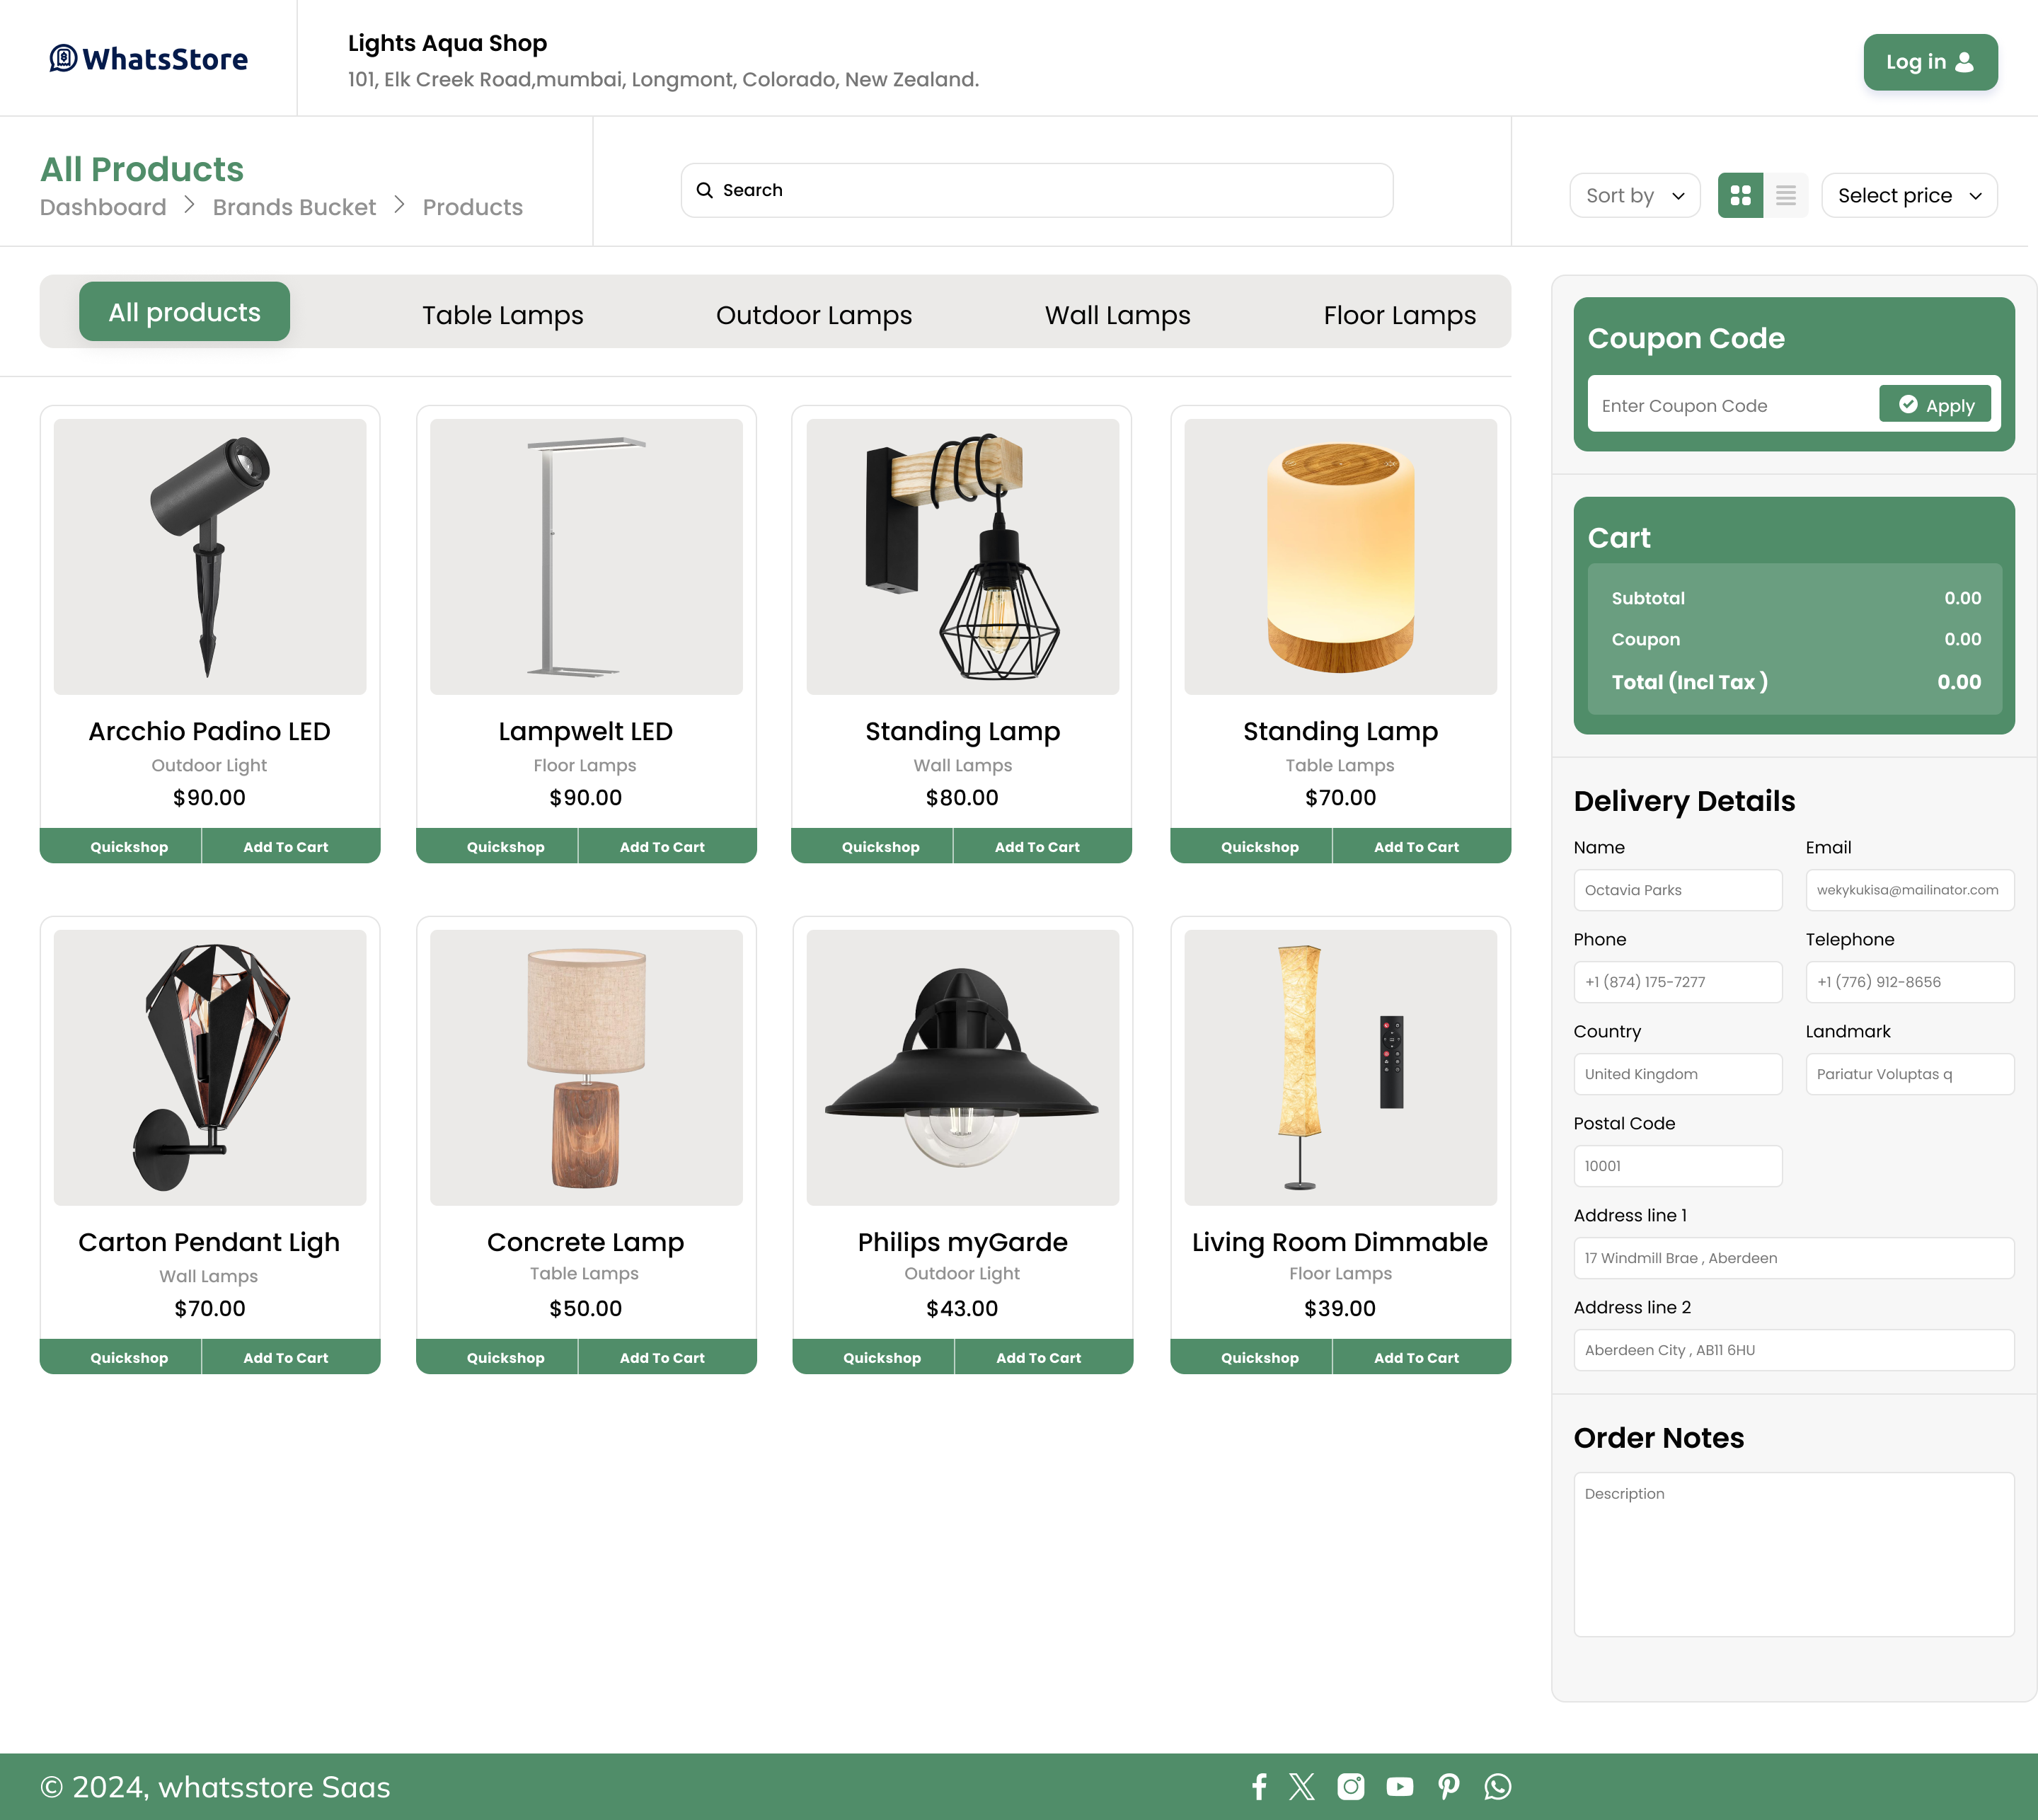Quickshop the Concrete Lamp
This screenshot has height=1820, width=2038.
click(505, 1357)
